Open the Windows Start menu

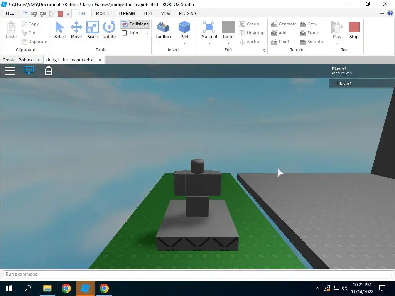coord(9,288)
